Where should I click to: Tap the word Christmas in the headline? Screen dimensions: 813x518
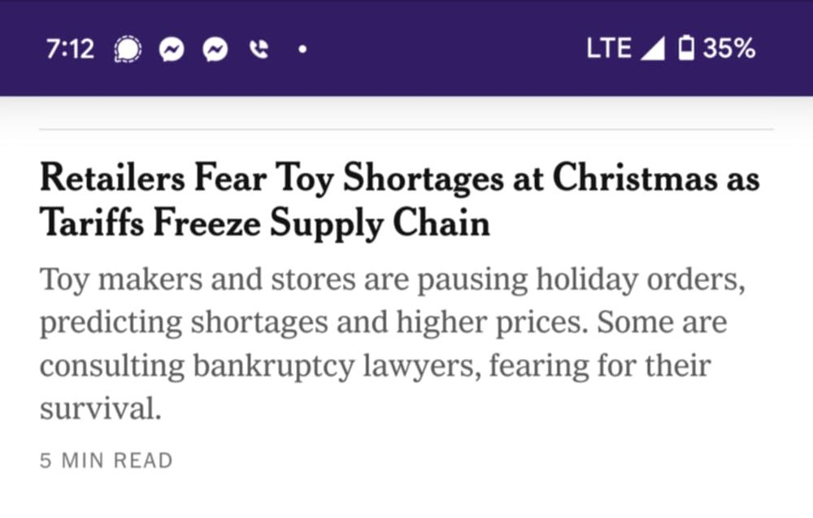(635, 178)
